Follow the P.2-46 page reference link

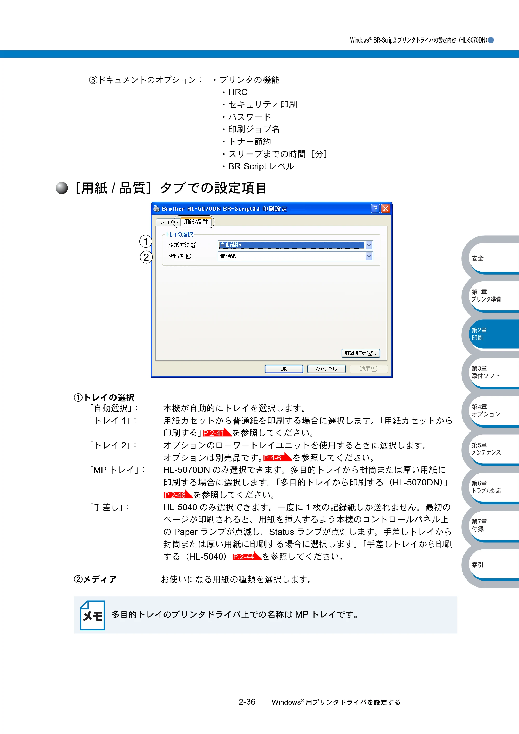tap(178, 494)
